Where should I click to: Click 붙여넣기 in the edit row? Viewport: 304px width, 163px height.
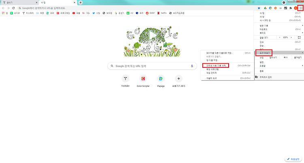coord(298,57)
